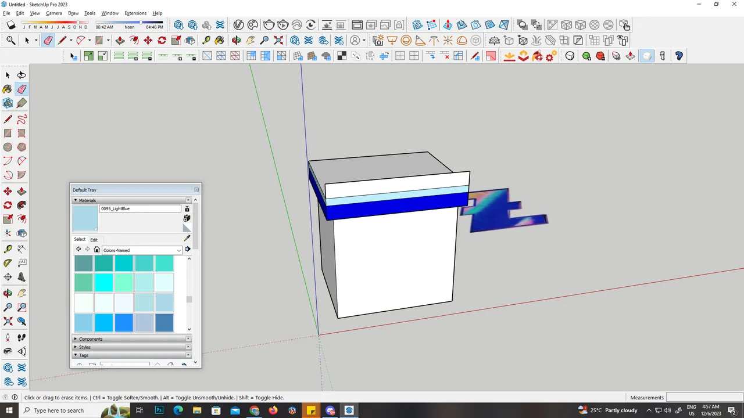
Task: Select the Circle tool in left toolbar
Action: pyautogui.click(x=8, y=147)
